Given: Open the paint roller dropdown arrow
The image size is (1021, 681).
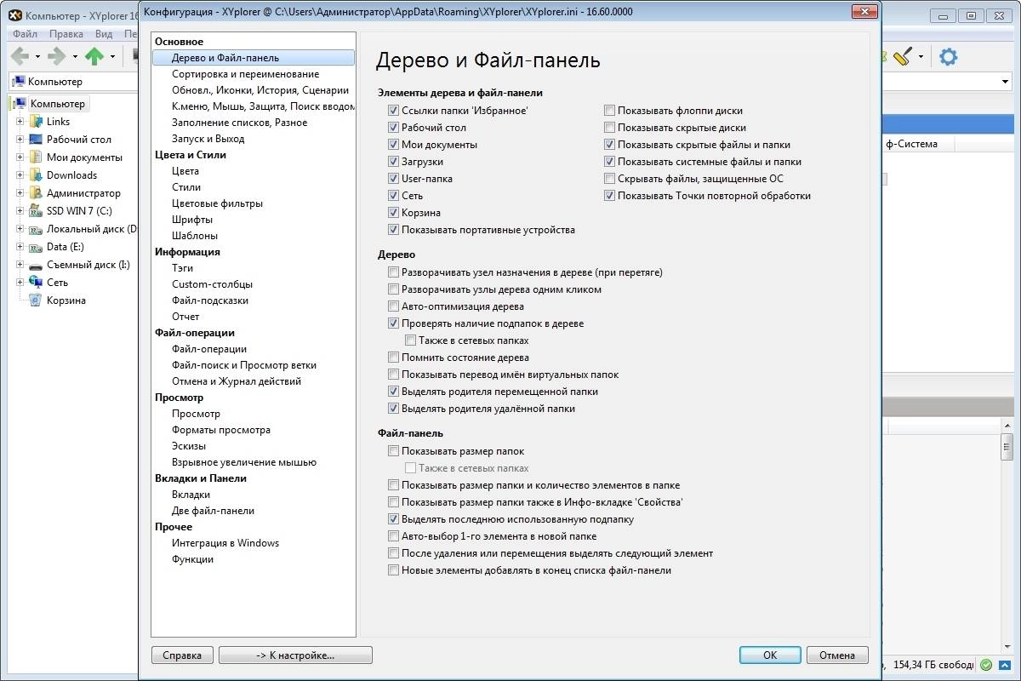Looking at the screenshot, I should [921, 57].
